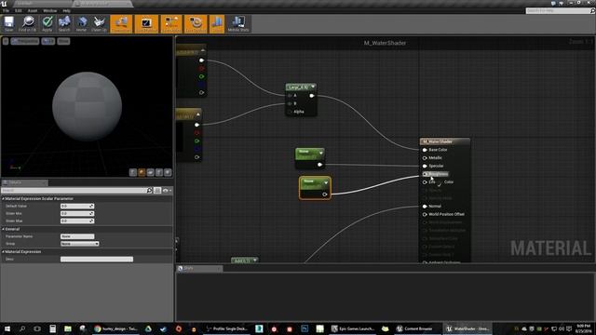Viewport: 596px width, 335px height.
Task: Set preview mesh to cube shape
Action: coord(159,172)
